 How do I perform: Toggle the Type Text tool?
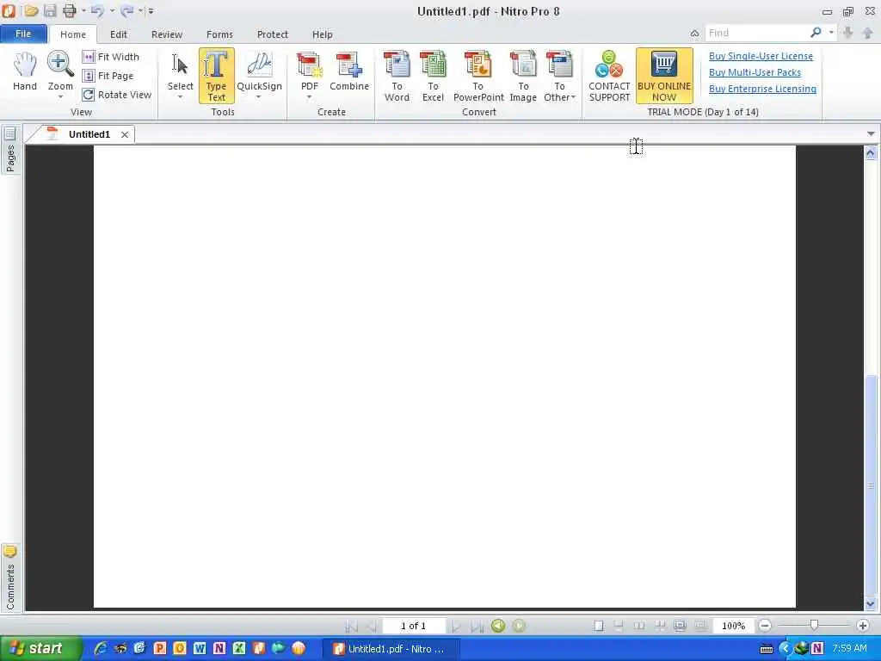pyautogui.click(x=216, y=76)
